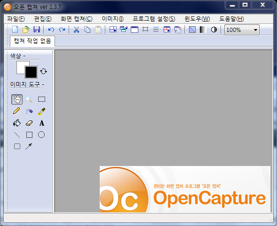Screen dimensions: 277x226
Task: Click the half-circle contrast icon
Action: coord(214,30)
